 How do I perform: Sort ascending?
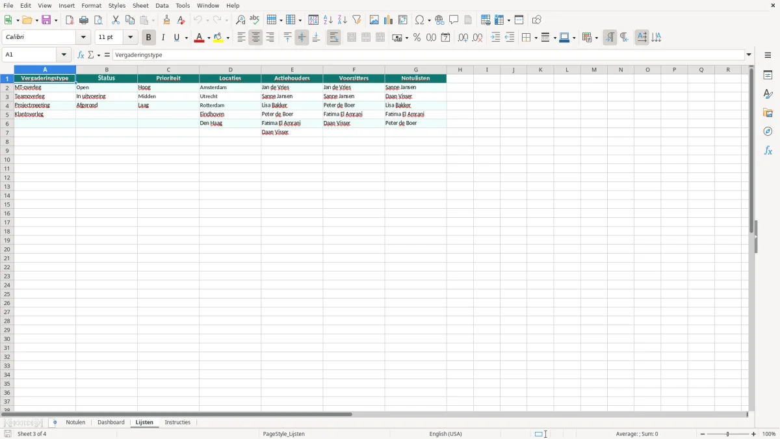328,20
